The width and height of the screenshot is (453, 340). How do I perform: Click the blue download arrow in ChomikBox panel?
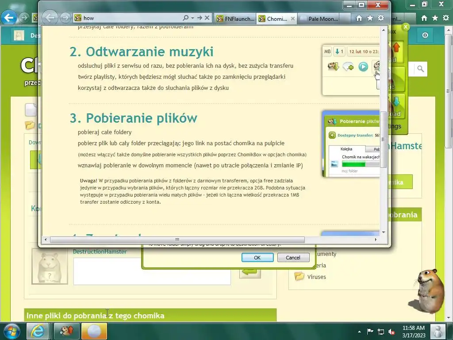click(x=396, y=102)
